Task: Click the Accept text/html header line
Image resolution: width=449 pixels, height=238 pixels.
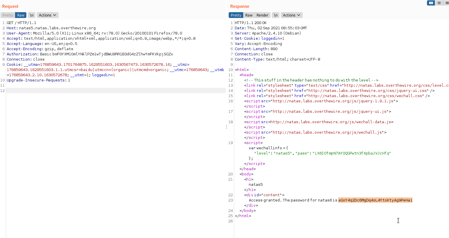Action: pos(101,39)
